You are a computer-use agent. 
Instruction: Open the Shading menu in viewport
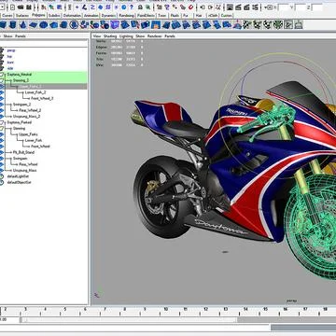pyautogui.click(x=110, y=36)
